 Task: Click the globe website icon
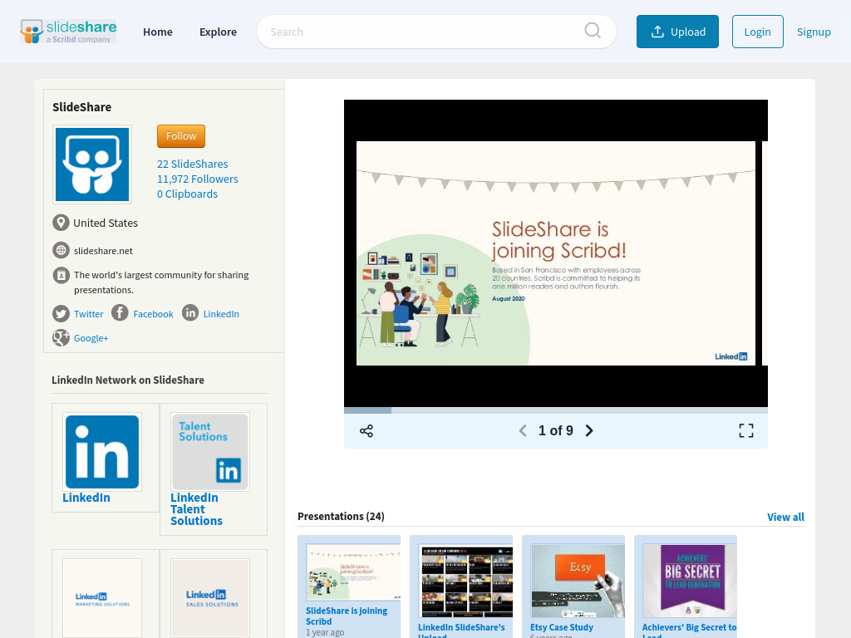(61, 250)
